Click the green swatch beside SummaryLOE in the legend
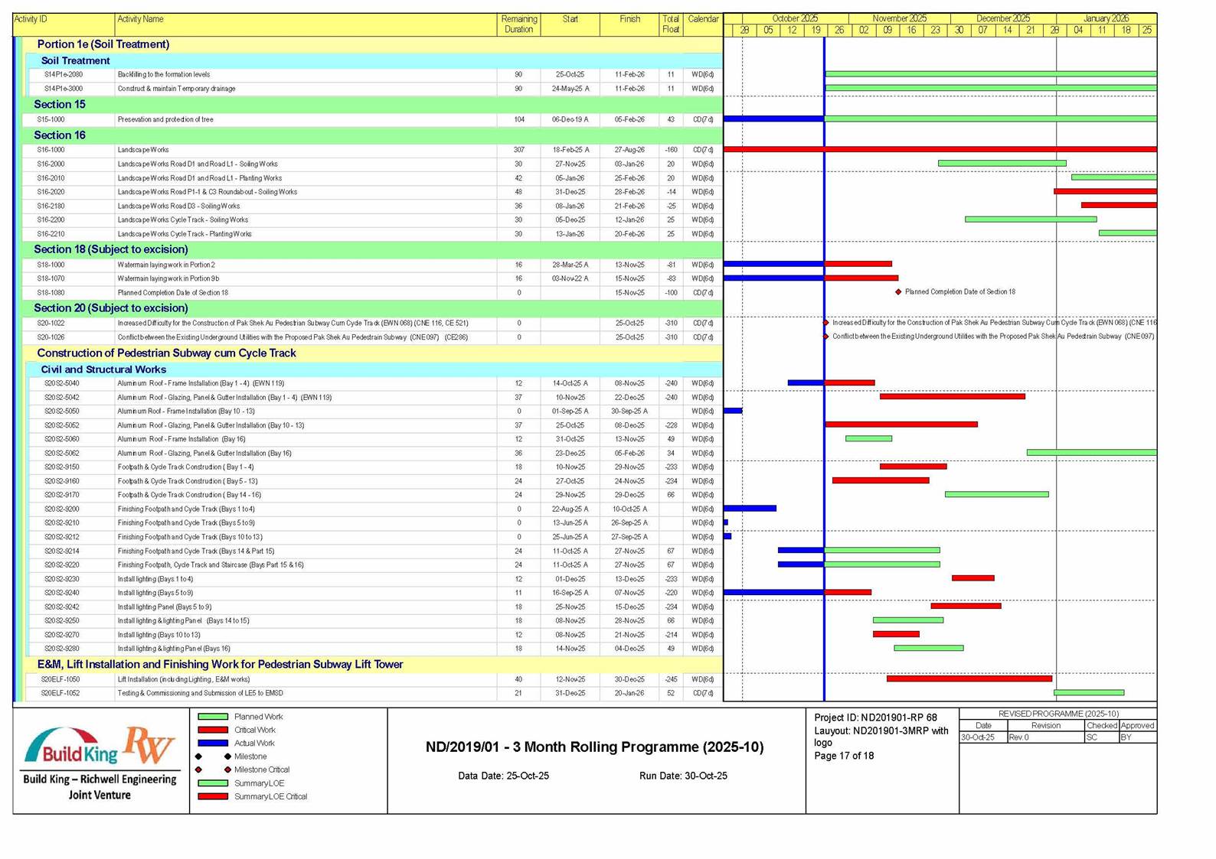Screen dimensions: 1216x859 (213, 783)
